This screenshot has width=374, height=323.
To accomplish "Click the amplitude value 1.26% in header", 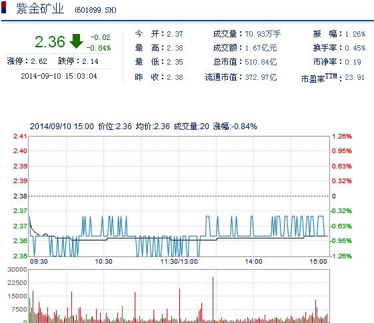I will pyautogui.click(x=355, y=34).
